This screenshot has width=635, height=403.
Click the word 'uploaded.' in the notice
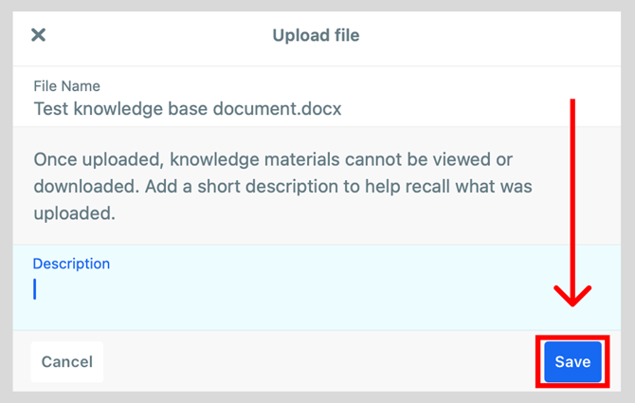pos(75,213)
